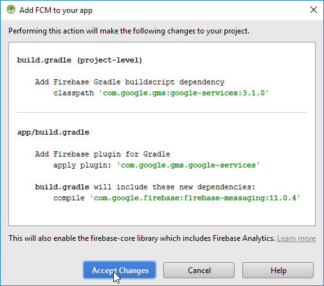Screen dimensions: 324x286
Task: Select the google-services:3.1.0 classpath line
Action: click(x=161, y=93)
